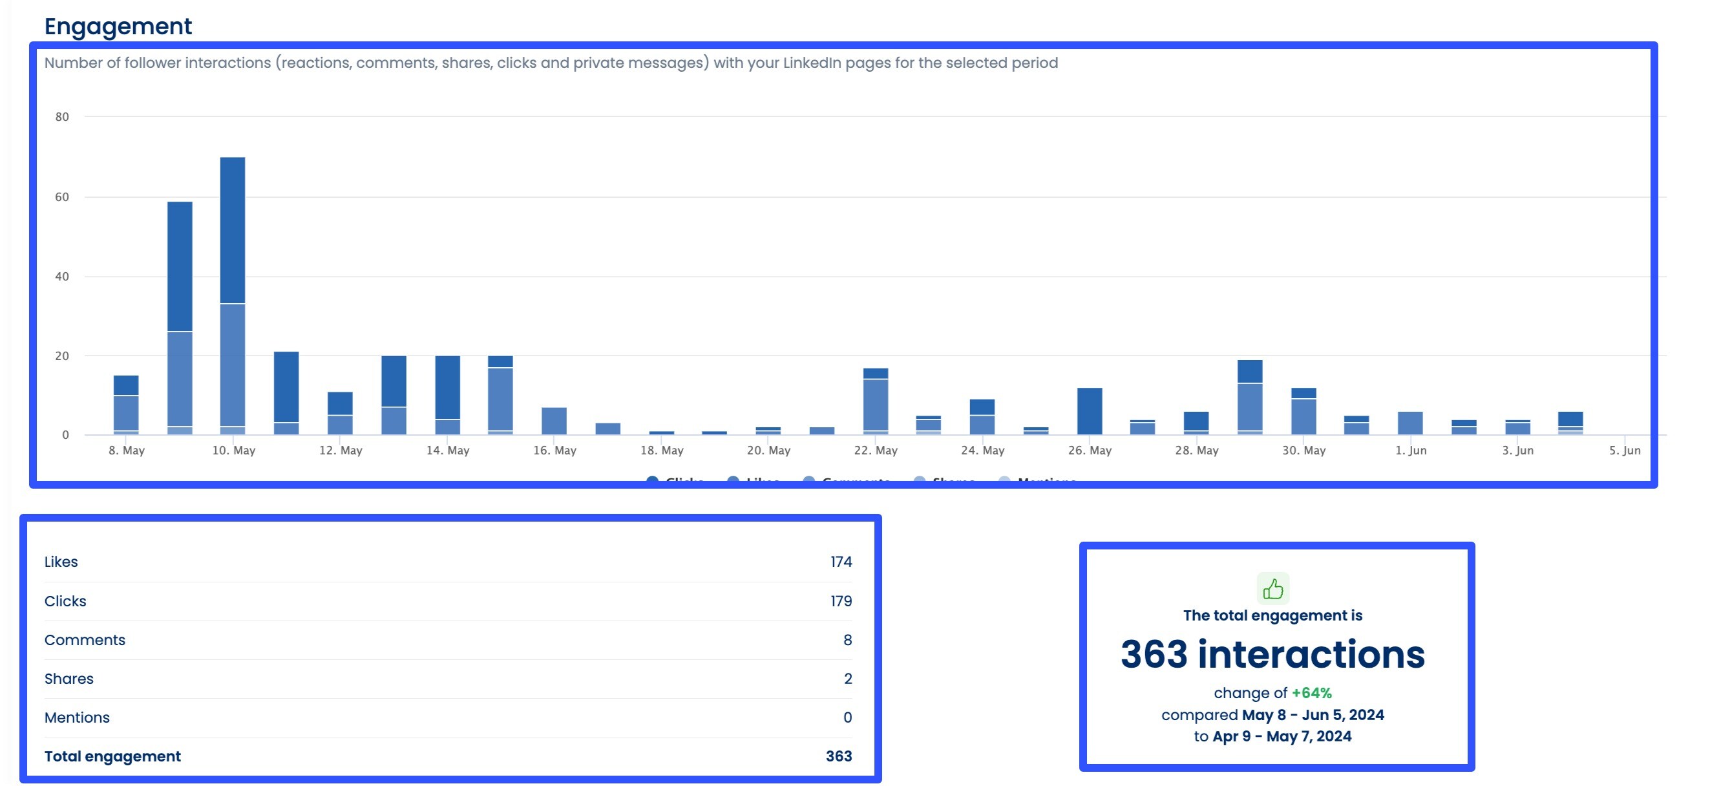Click the Mentions row showing 0
This screenshot has height=786, width=1710.
click(448, 717)
